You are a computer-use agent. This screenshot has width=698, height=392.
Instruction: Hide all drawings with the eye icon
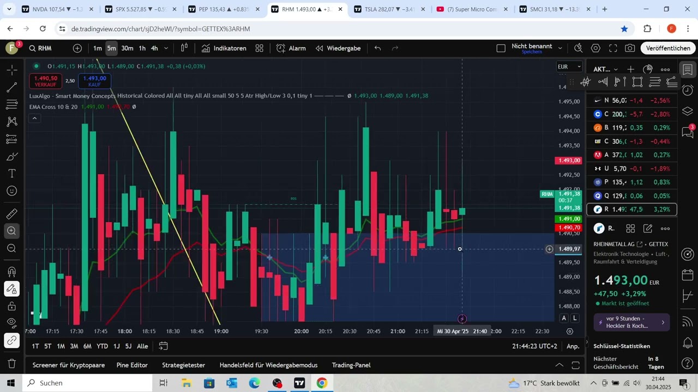click(x=12, y=323)
